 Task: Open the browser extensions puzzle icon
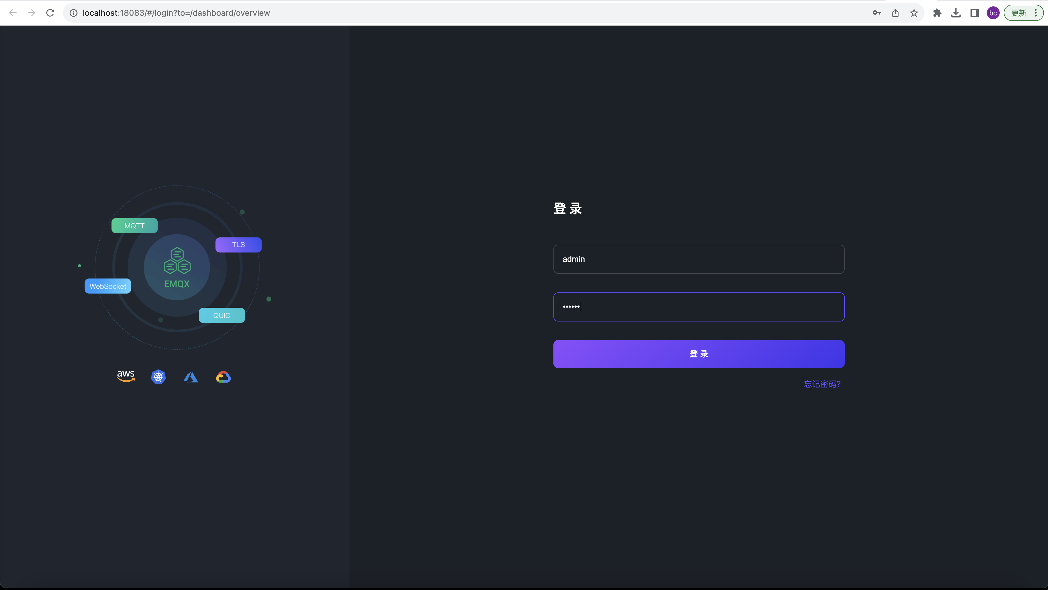[x=937, y=13]
